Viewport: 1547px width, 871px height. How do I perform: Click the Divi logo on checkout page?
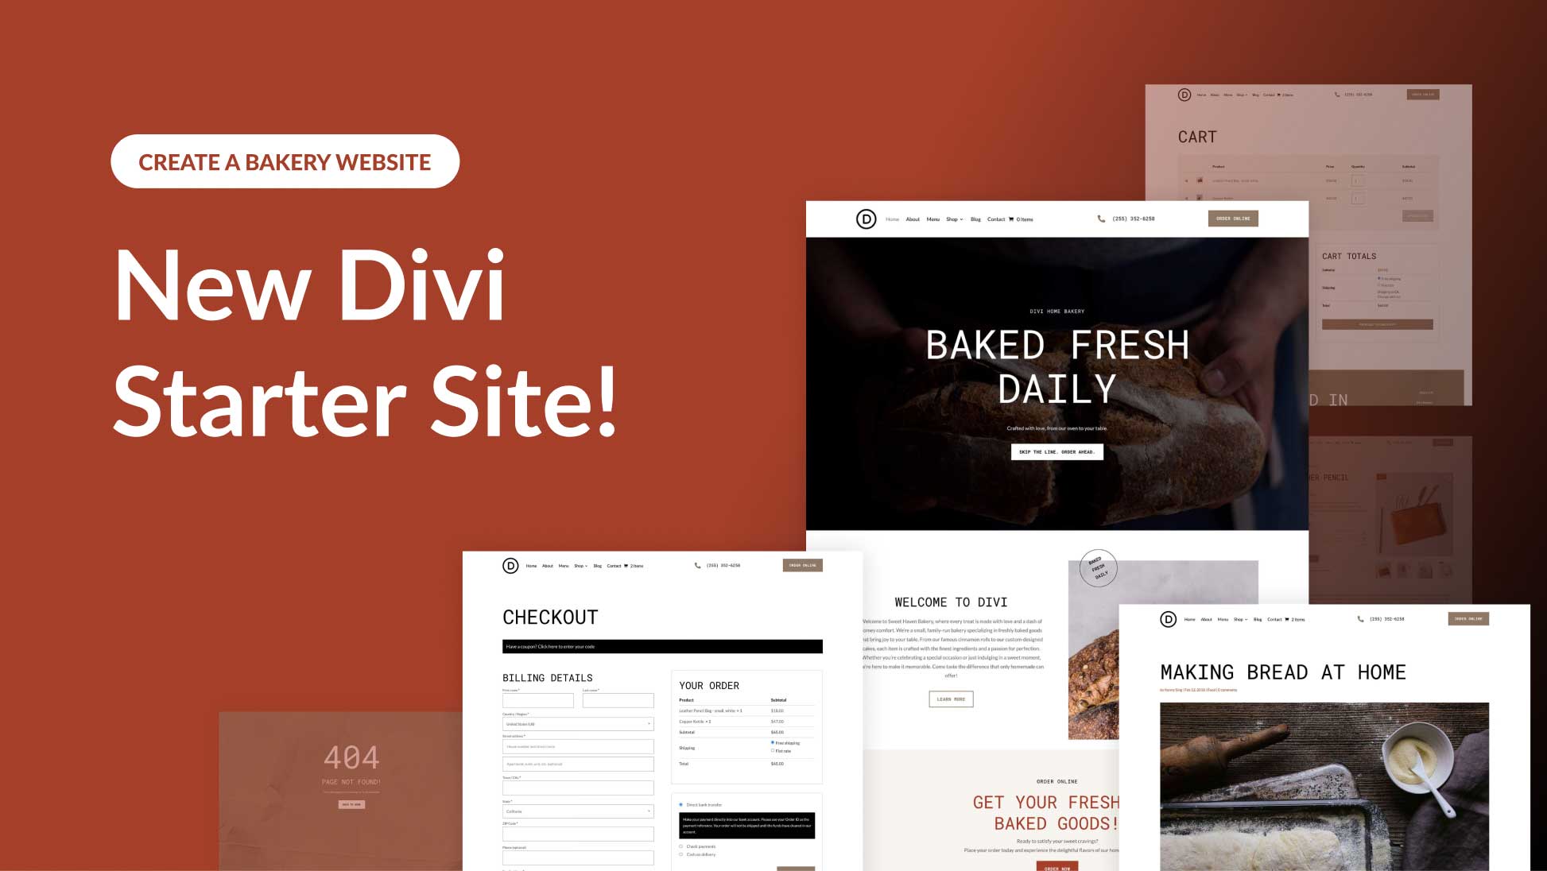pyautogui.click(x=512, y=564)
